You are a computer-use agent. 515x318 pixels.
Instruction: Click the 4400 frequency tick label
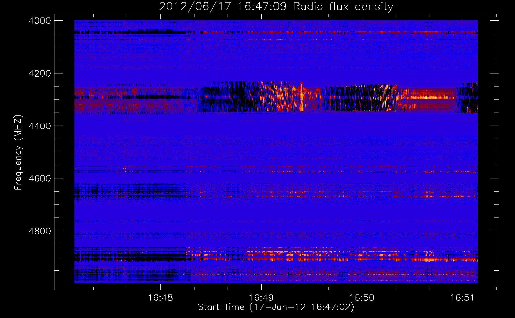(40, 126)
